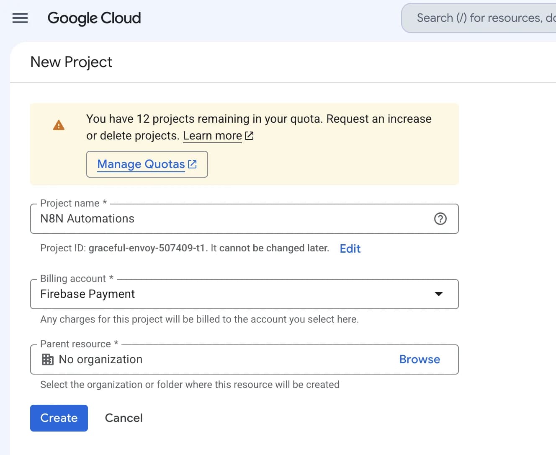
Task: Click the external-link icon beside Learn more
Action: [x=249, y=136]
